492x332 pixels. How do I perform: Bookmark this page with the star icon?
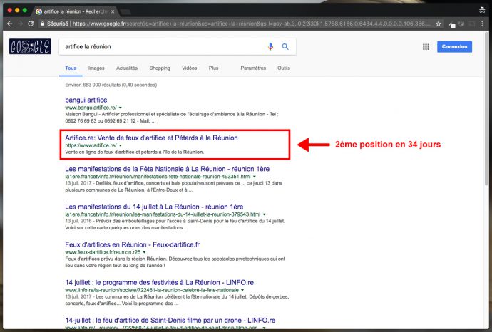tap(438, 24)
